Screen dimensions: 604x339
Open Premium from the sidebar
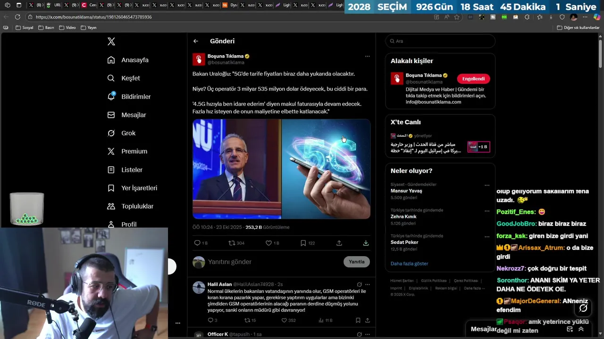click(x=127, y=151)
